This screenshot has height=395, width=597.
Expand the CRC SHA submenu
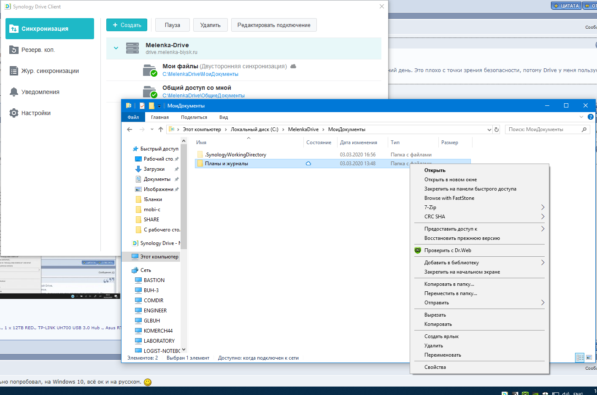pyautogui.click(x=543, y=217)
